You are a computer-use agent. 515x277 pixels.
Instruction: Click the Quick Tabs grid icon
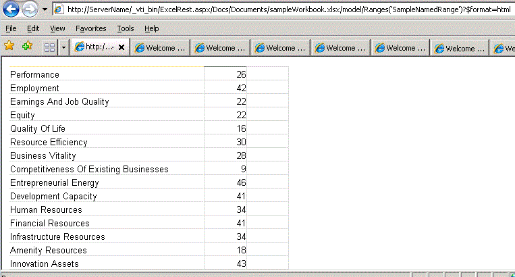tap(49, 48)
